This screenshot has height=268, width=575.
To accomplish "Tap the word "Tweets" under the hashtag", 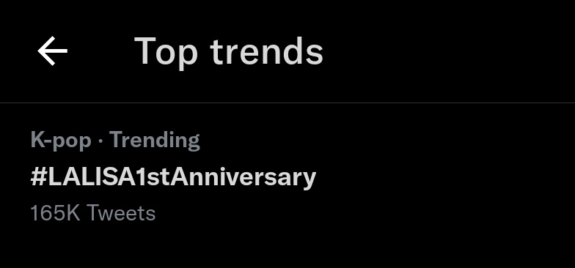I will tap(121, 213).
